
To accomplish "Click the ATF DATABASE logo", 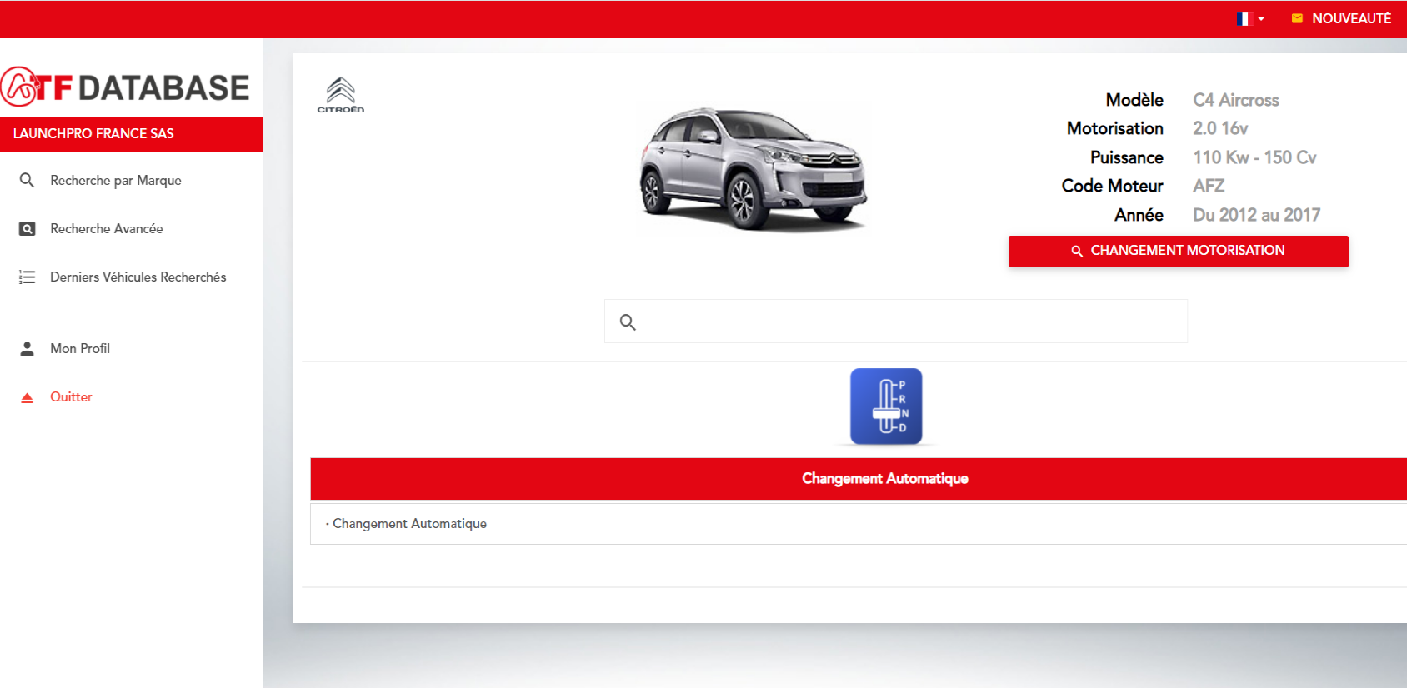I will (127, 87).
